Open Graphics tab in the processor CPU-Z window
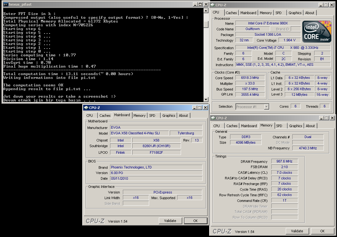This screenshot has height=237, width=337. (x=295, y=13)
